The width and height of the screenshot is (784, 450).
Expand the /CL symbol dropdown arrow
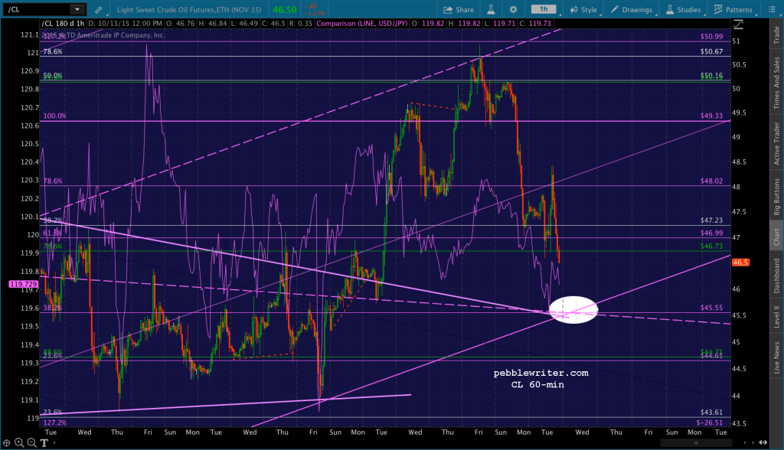(77, 9)
